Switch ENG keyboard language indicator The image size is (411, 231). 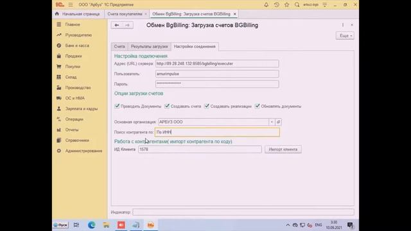[x=319, y=225]
